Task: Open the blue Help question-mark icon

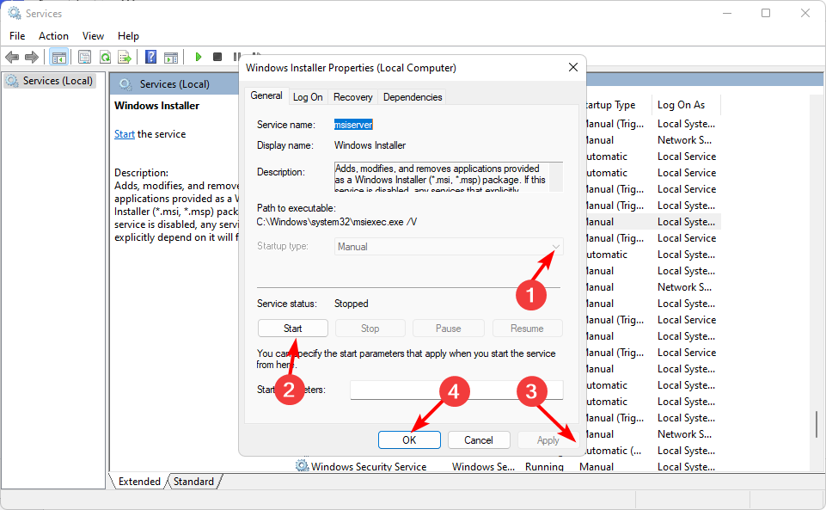Action: pyautogui.click(x=150, y=57)
